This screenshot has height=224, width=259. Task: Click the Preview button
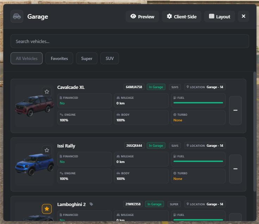pyautogui.click(x=142, y=17)
